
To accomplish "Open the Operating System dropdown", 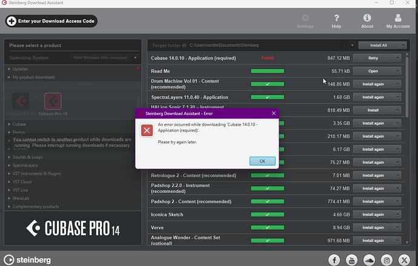I will (x=104, y=57).
